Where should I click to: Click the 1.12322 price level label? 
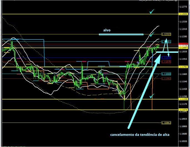click(166, 34)
